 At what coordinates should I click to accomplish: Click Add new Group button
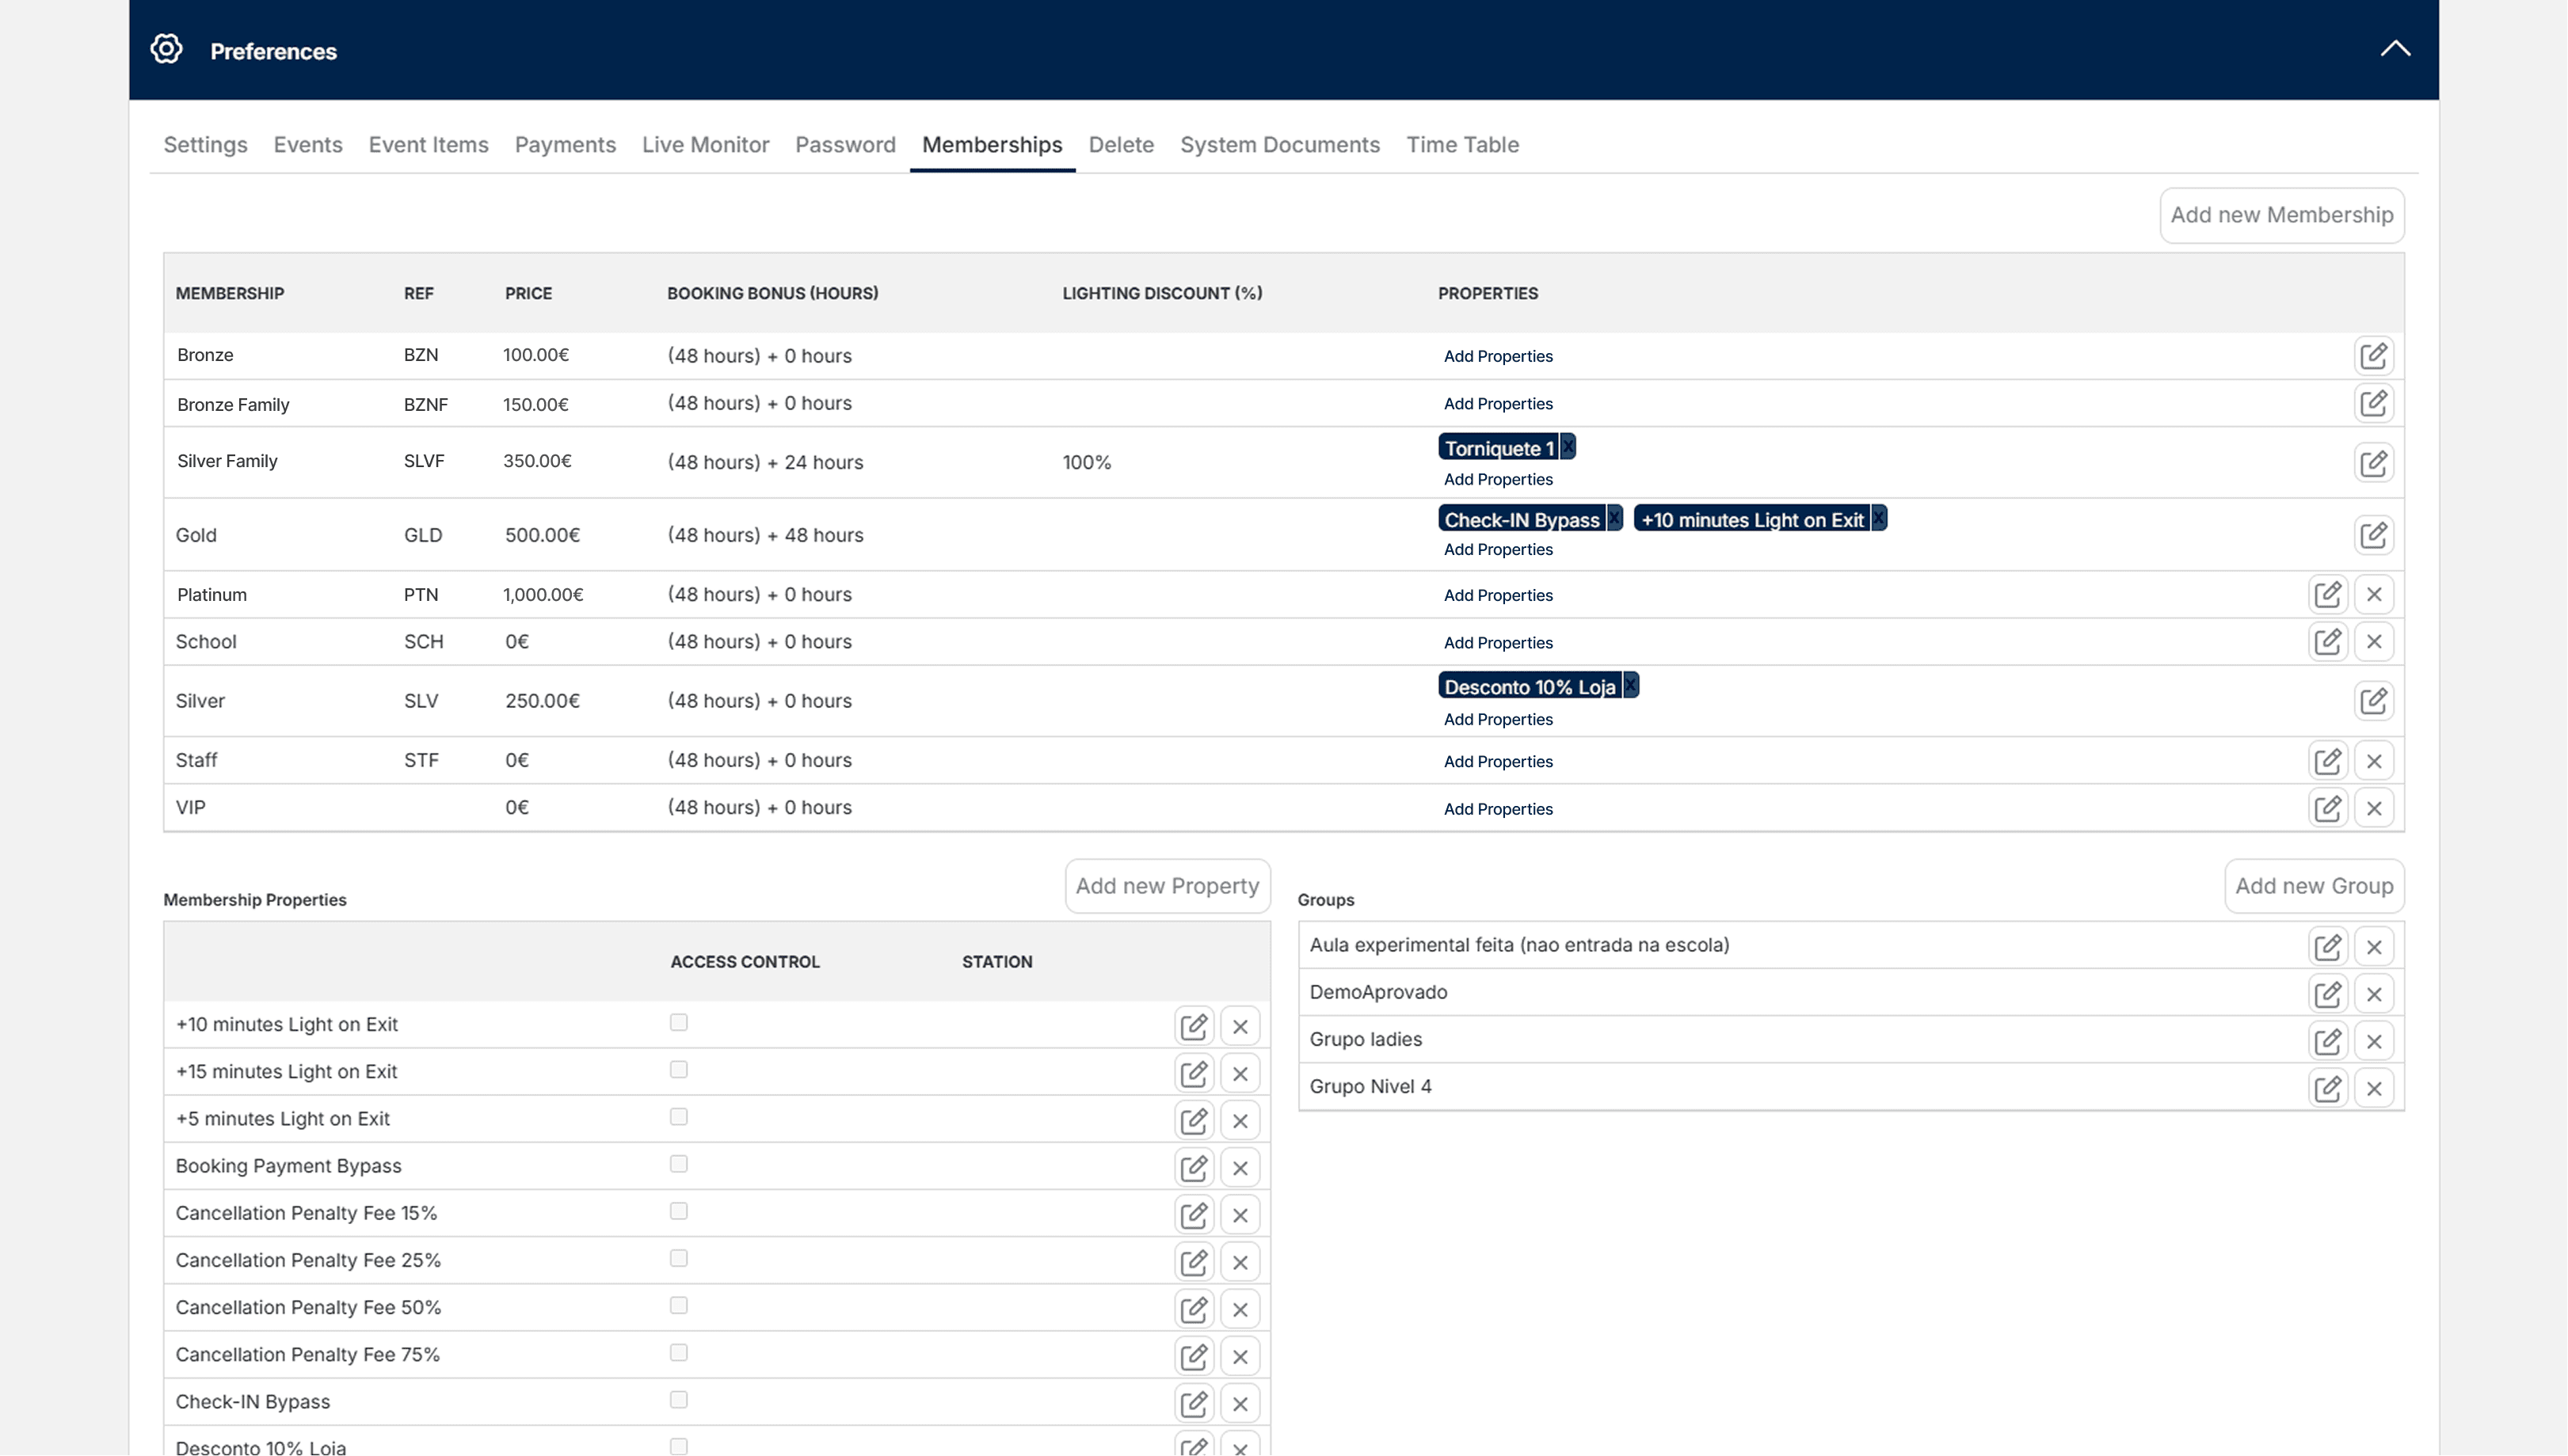tap(2314, 886)
